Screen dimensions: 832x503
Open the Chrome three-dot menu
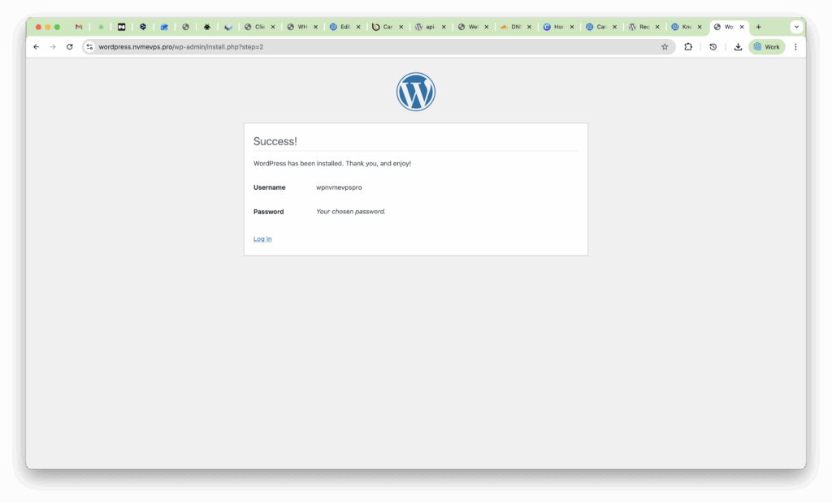[x=795, y=47]
